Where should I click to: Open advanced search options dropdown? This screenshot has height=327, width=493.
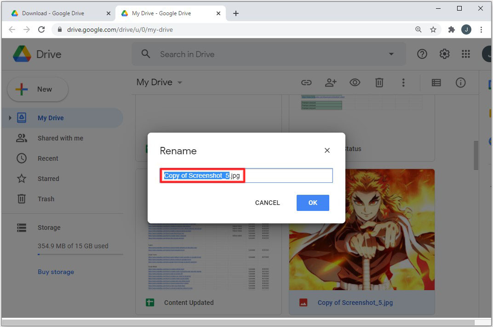[x=391, y=54]
